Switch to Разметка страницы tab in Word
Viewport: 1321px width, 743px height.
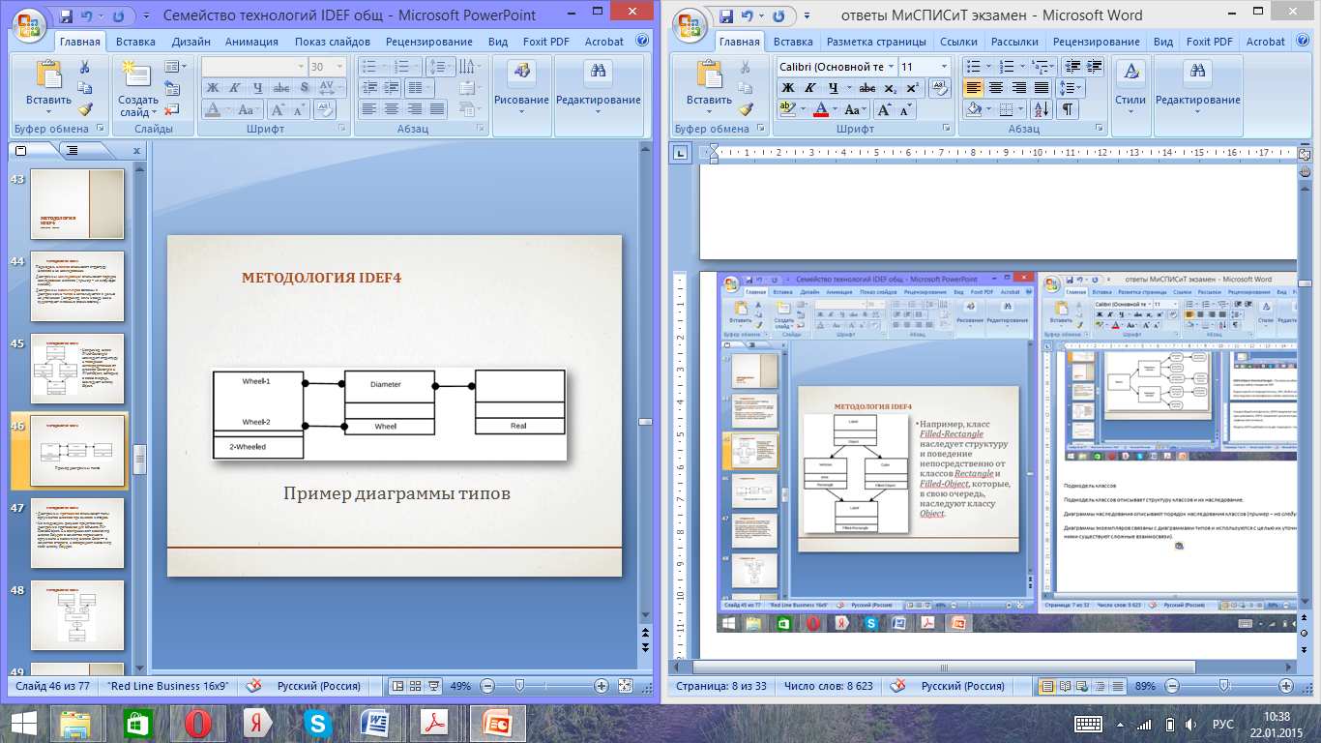pyautogui.click(x=876, y=42)
